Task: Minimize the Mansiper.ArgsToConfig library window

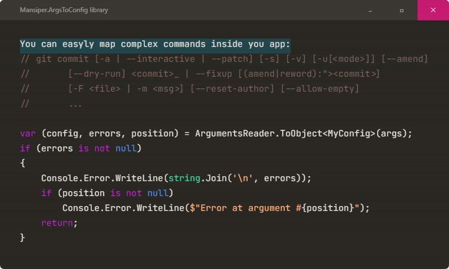Action: (x=370, y=10)
